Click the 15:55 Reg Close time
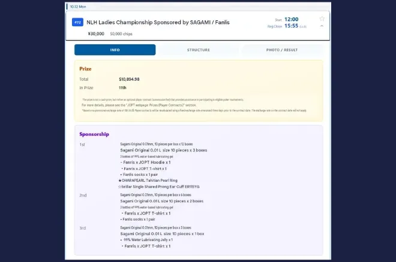 pyautogui.click(x=291, y=26)
